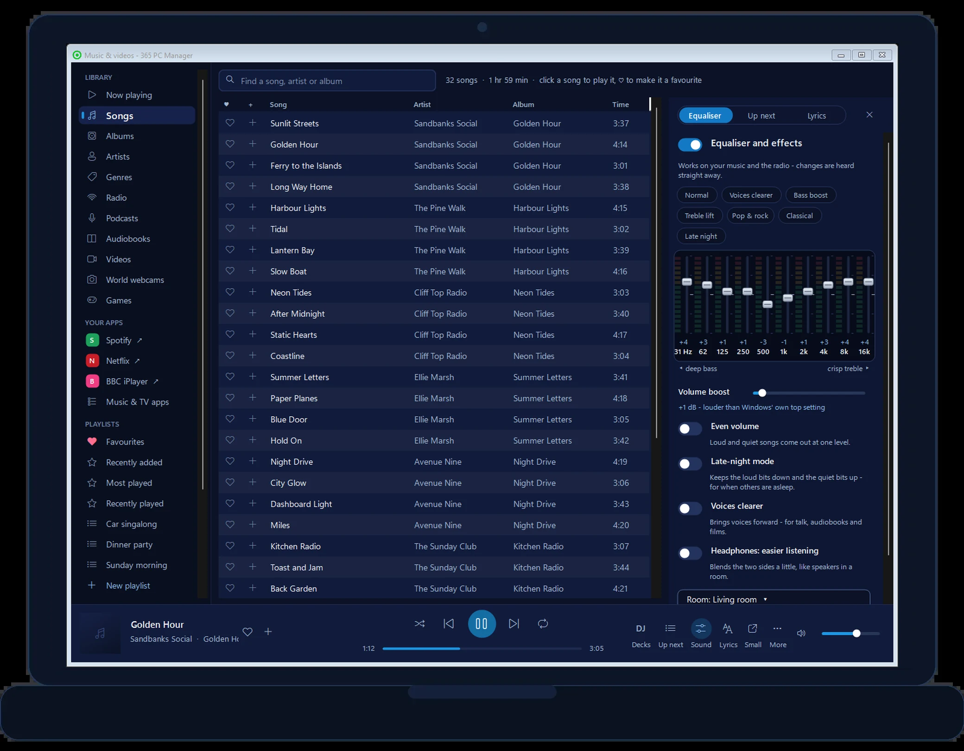The width and height of the screenshot is (964, 751).
Task: Add Night Drive song to playlist
Action: pyautogui.click(x=253, y=461)
